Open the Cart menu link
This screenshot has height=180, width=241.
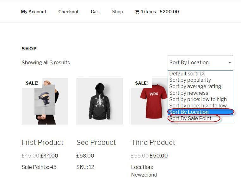click(x=95, y=12)
